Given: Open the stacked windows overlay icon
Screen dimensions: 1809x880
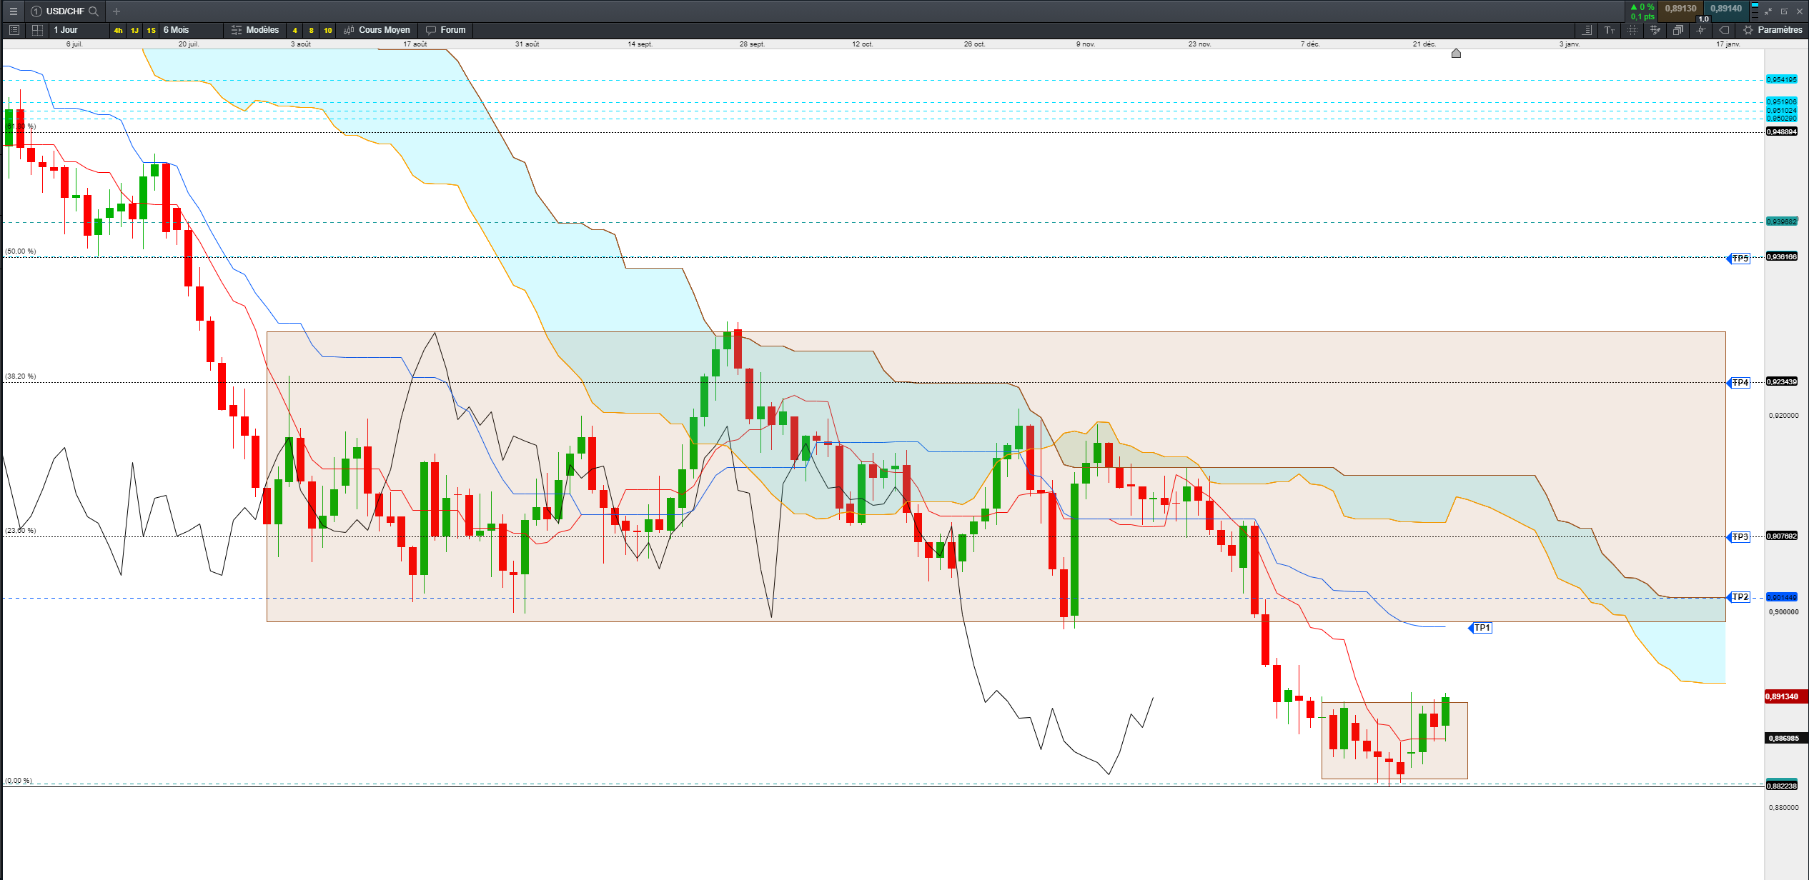Looking at the screenshot, I should [x=1677, y=30].
